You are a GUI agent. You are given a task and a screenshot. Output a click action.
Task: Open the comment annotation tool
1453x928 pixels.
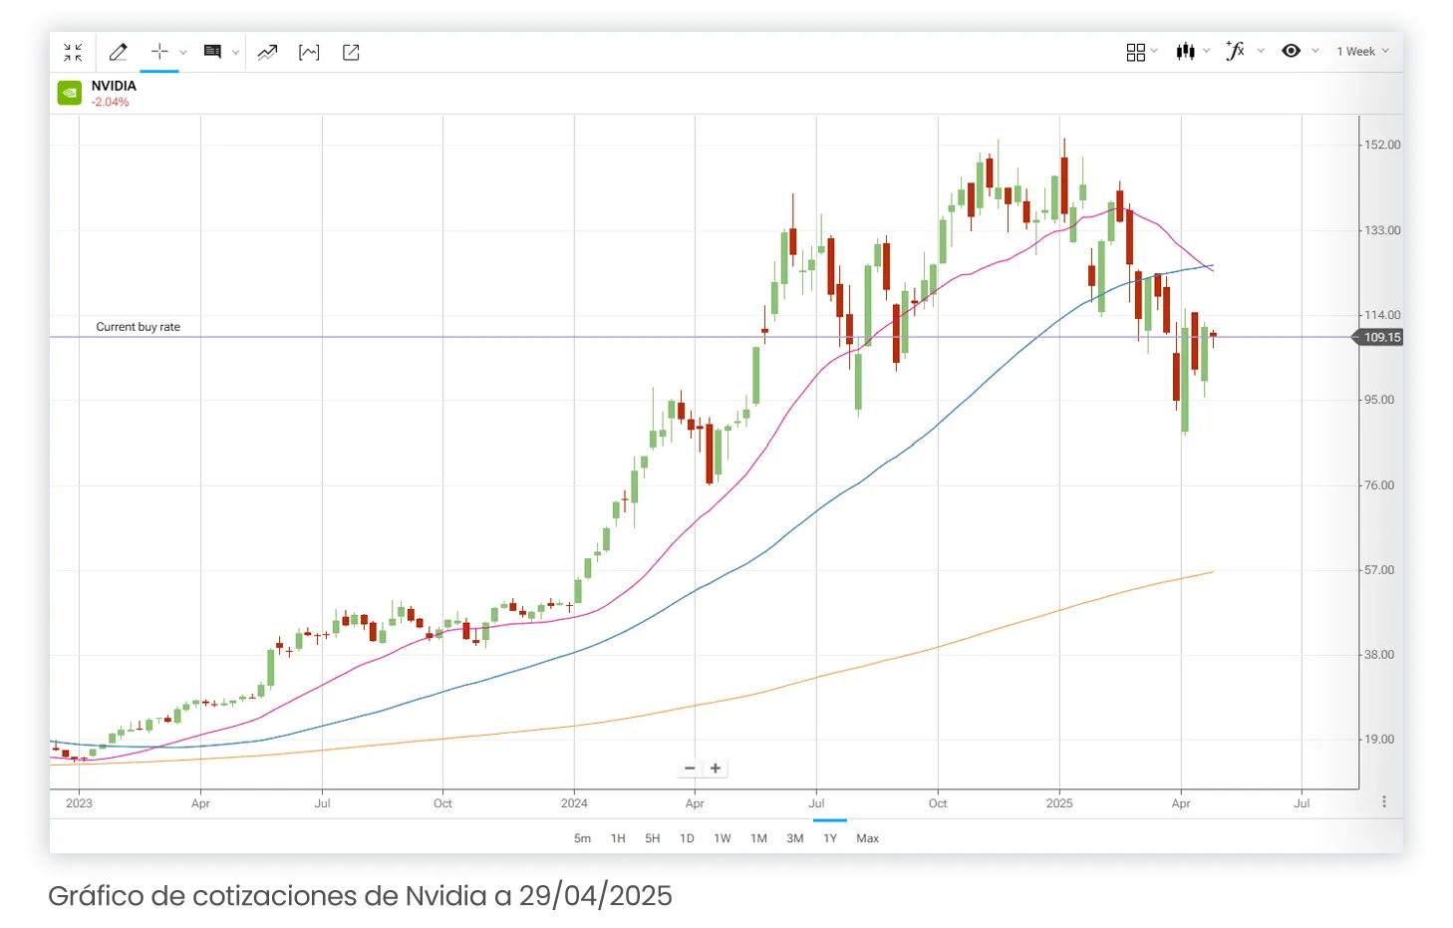[x=212, y=52]
